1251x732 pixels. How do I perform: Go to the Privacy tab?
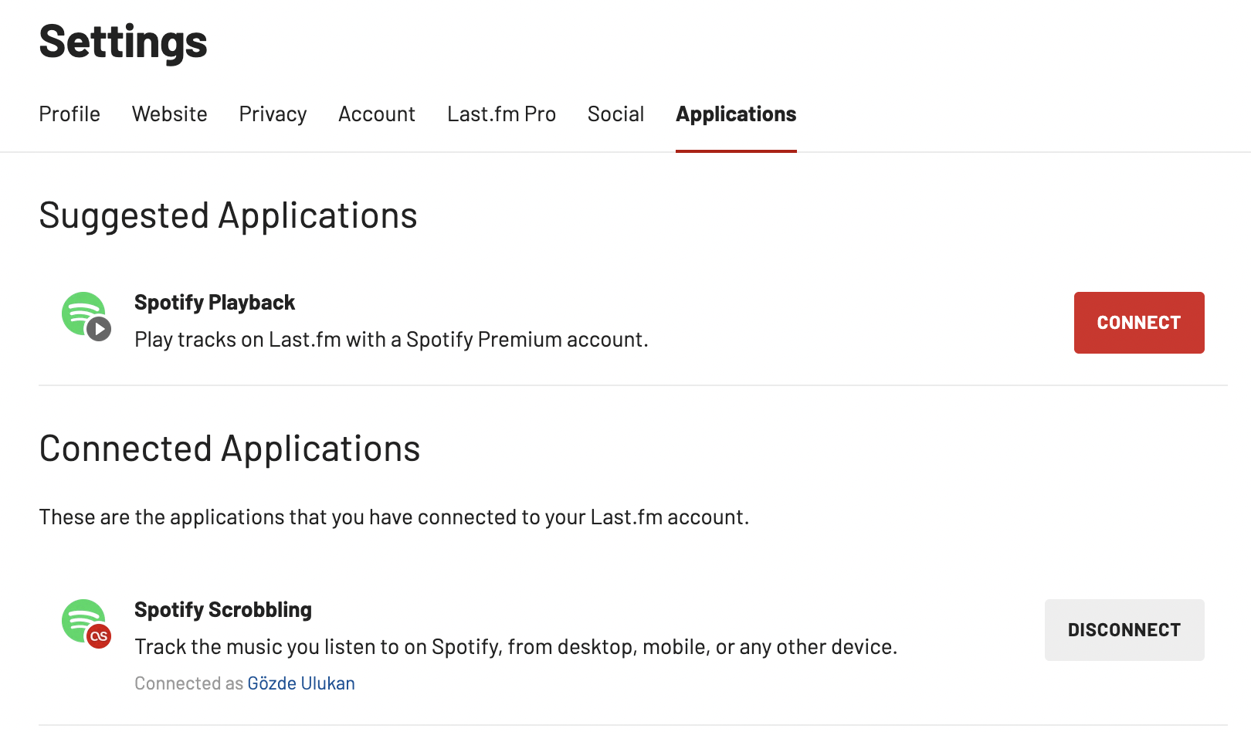click(273, 114)
